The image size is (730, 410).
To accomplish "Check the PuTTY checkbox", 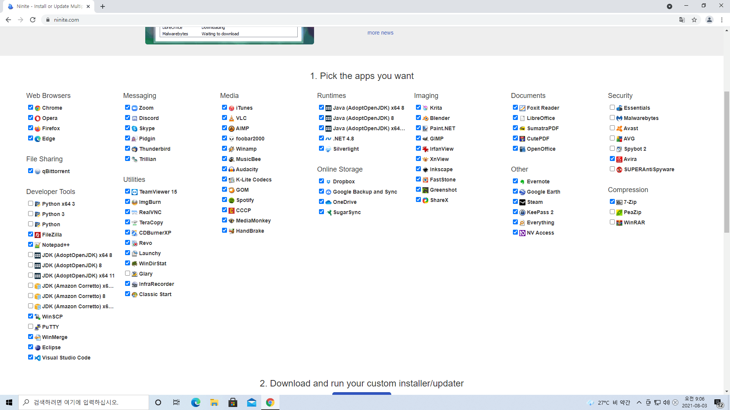I will point(30,326).
